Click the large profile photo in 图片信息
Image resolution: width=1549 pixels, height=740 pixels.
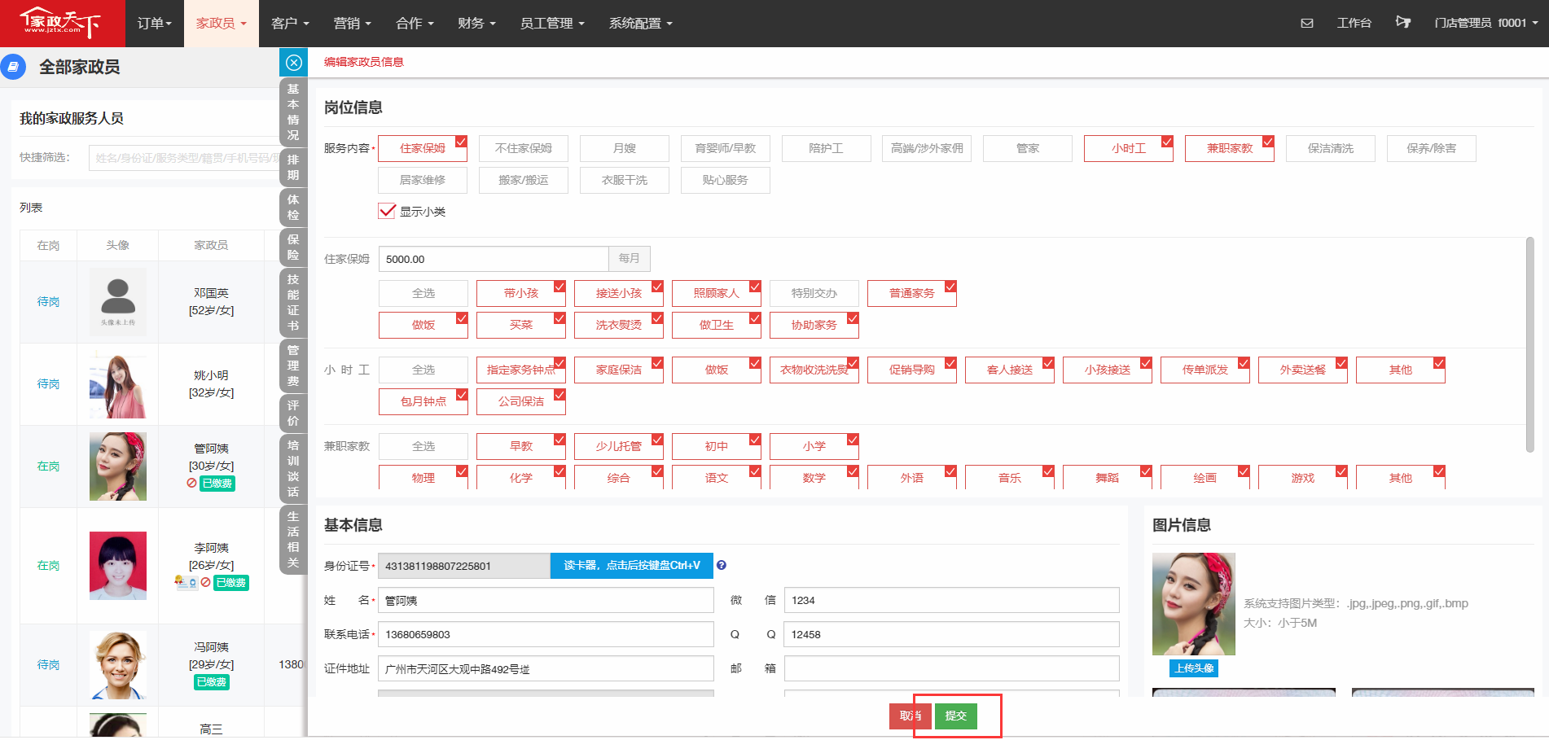(1194, 604)
